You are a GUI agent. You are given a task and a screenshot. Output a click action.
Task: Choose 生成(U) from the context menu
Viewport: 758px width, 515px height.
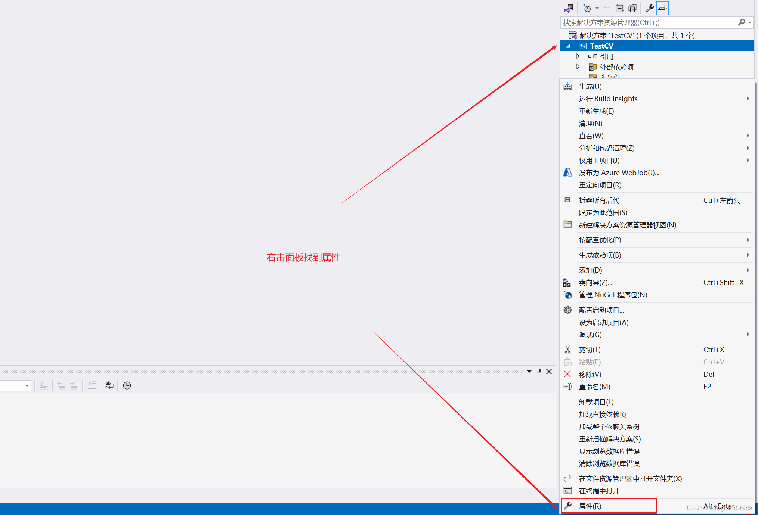(657, 86)
